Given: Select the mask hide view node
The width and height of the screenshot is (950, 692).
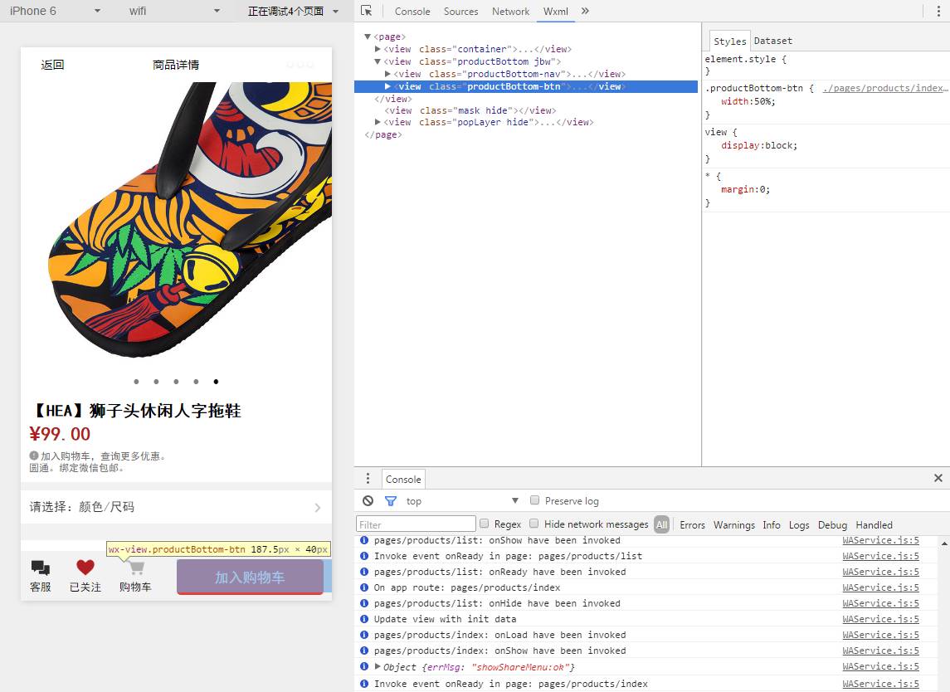Looking at the screenshot, I should point(470,110).
